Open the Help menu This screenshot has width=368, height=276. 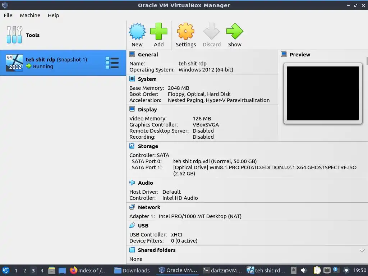(x=53, y=15)
